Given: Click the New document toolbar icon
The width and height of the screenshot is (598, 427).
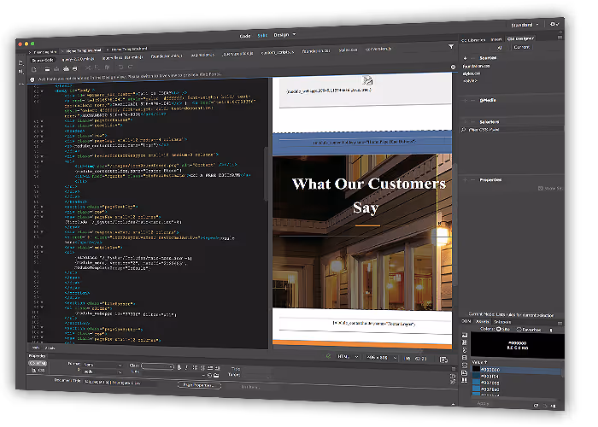Looking at the screenshot, I should coord(34,69).
